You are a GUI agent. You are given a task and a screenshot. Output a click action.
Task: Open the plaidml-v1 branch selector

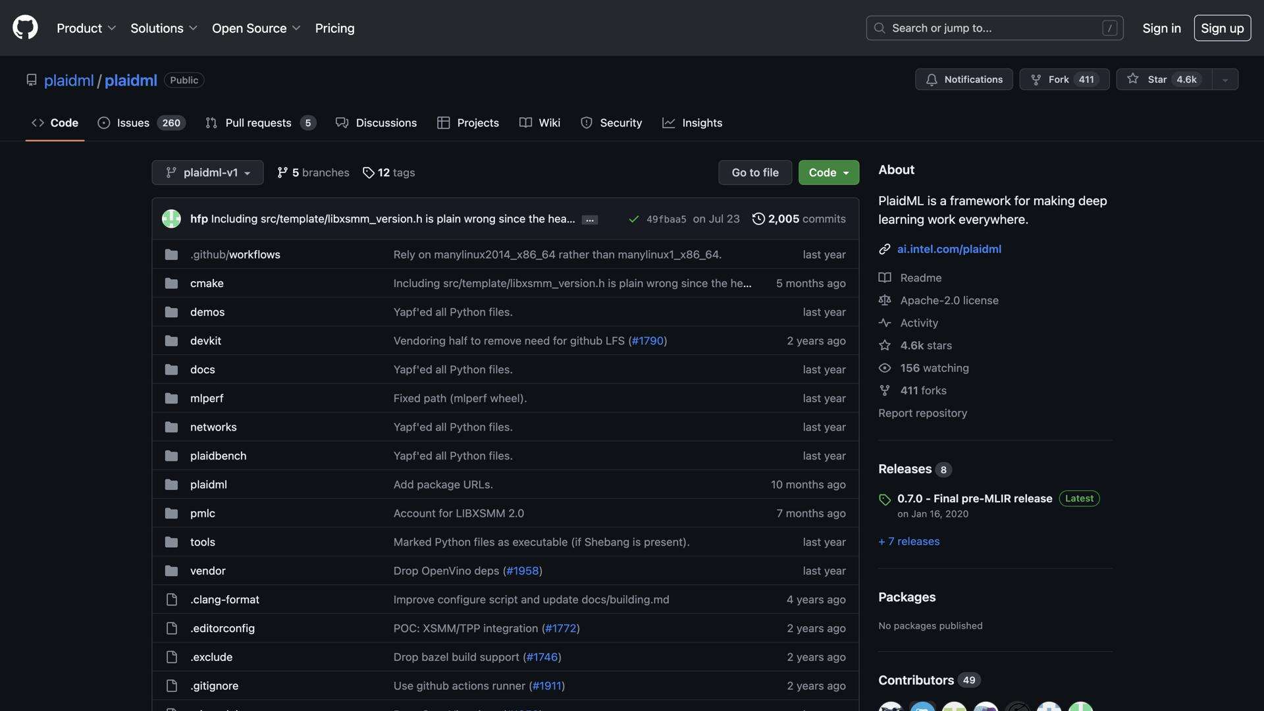[x=207, y=172]
